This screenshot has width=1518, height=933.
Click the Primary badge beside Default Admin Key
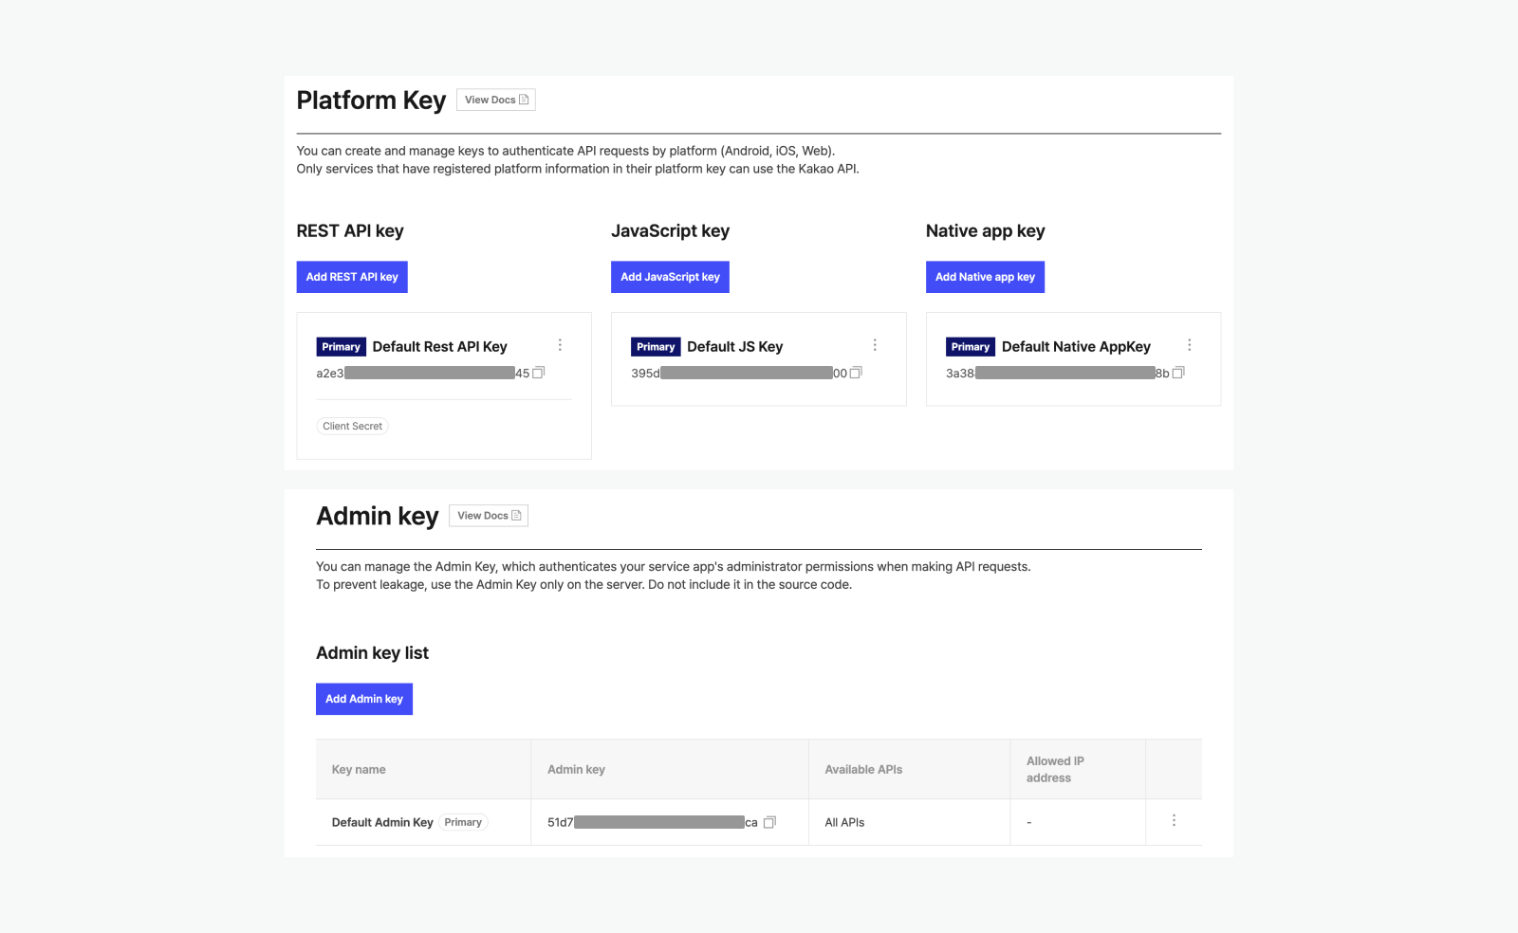[x=463, y=822]
